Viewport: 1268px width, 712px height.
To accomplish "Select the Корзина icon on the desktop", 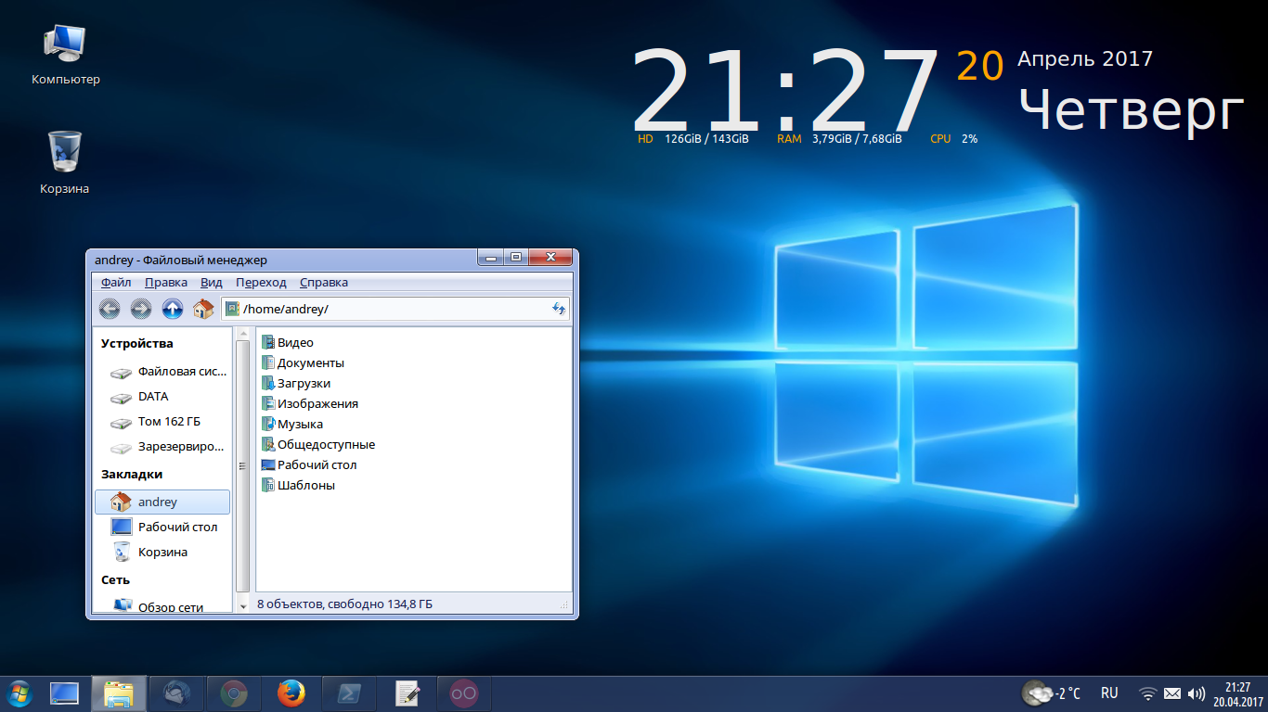I will (65, 162).
